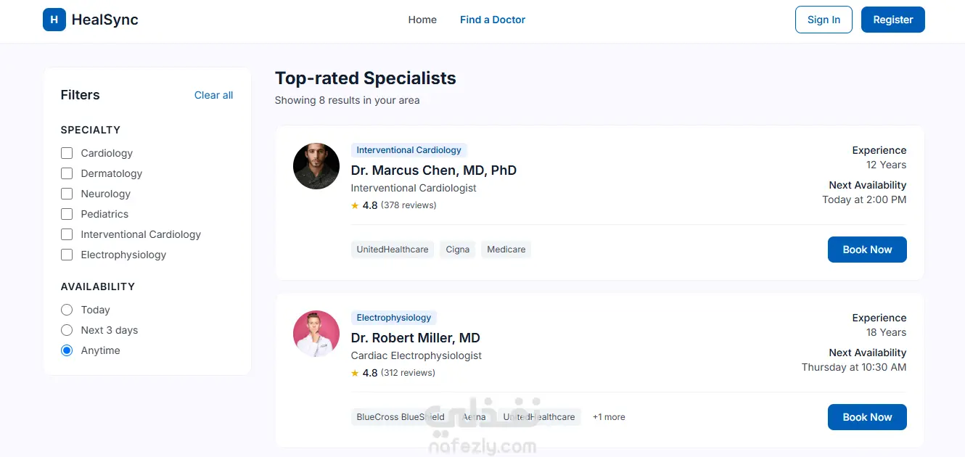Open the Find a Doctor nav item
The width and height of the screenshot is (965, 457).
[x=493, y=20]
